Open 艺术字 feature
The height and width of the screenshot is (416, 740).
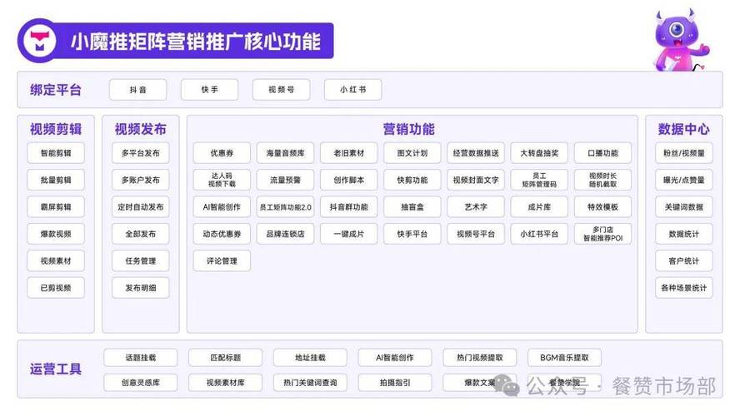pos(476,207)
